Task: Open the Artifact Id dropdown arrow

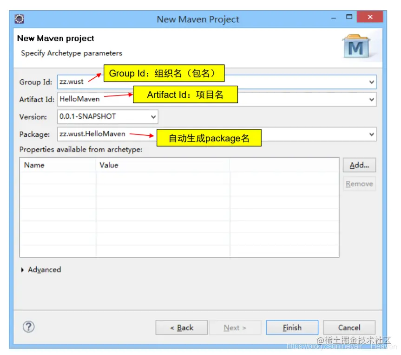Action: 372,100
